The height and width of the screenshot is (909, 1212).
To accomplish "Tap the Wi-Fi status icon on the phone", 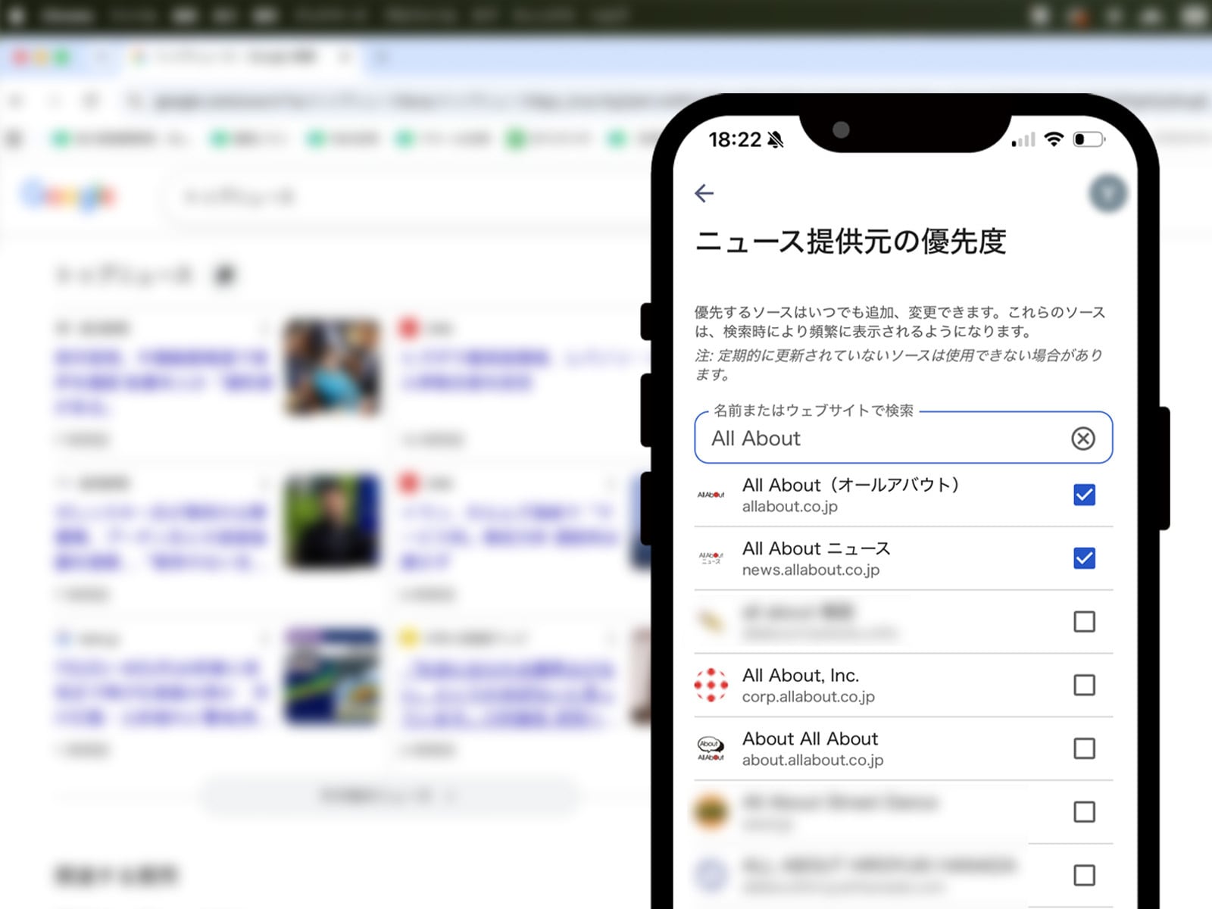I will click(x=1054, y=139).
